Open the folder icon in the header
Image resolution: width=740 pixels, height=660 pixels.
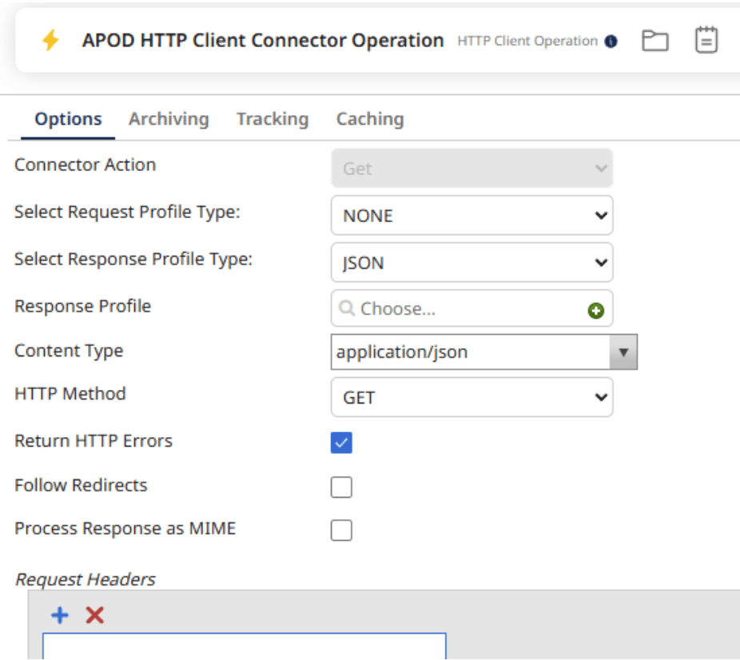click(655, 41)
